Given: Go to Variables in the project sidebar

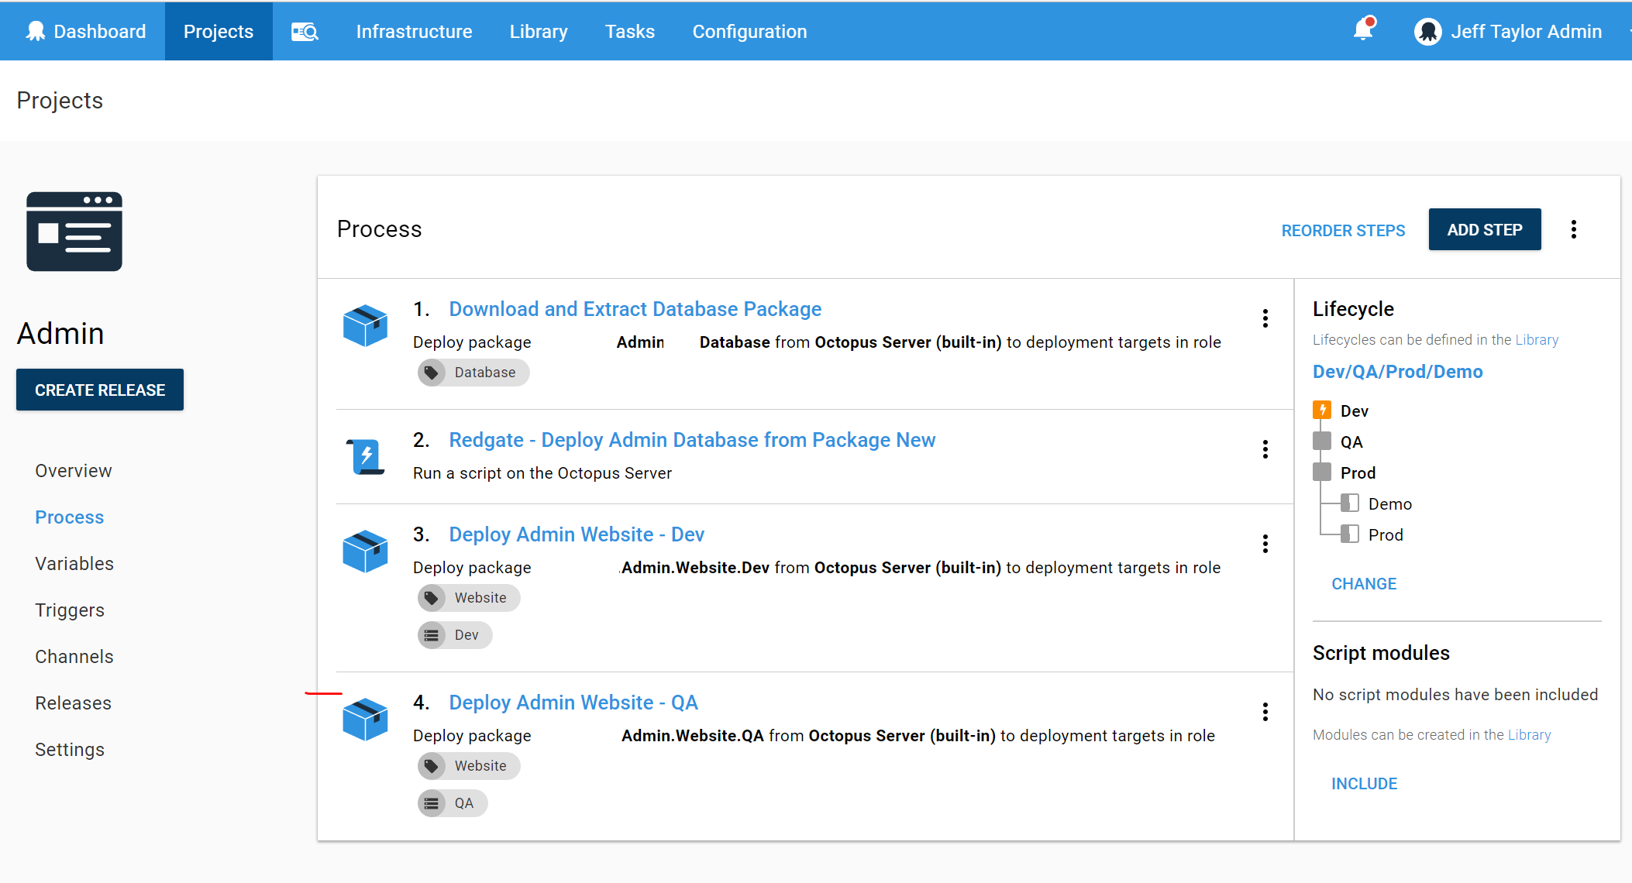Looking at the screenshot, I should tap(74, 564).
